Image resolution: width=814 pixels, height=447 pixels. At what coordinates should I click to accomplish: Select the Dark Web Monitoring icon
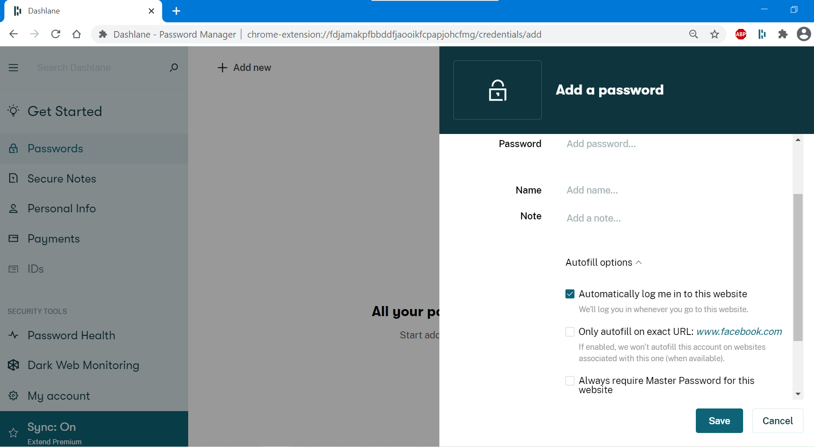click(x=13, y=365)
